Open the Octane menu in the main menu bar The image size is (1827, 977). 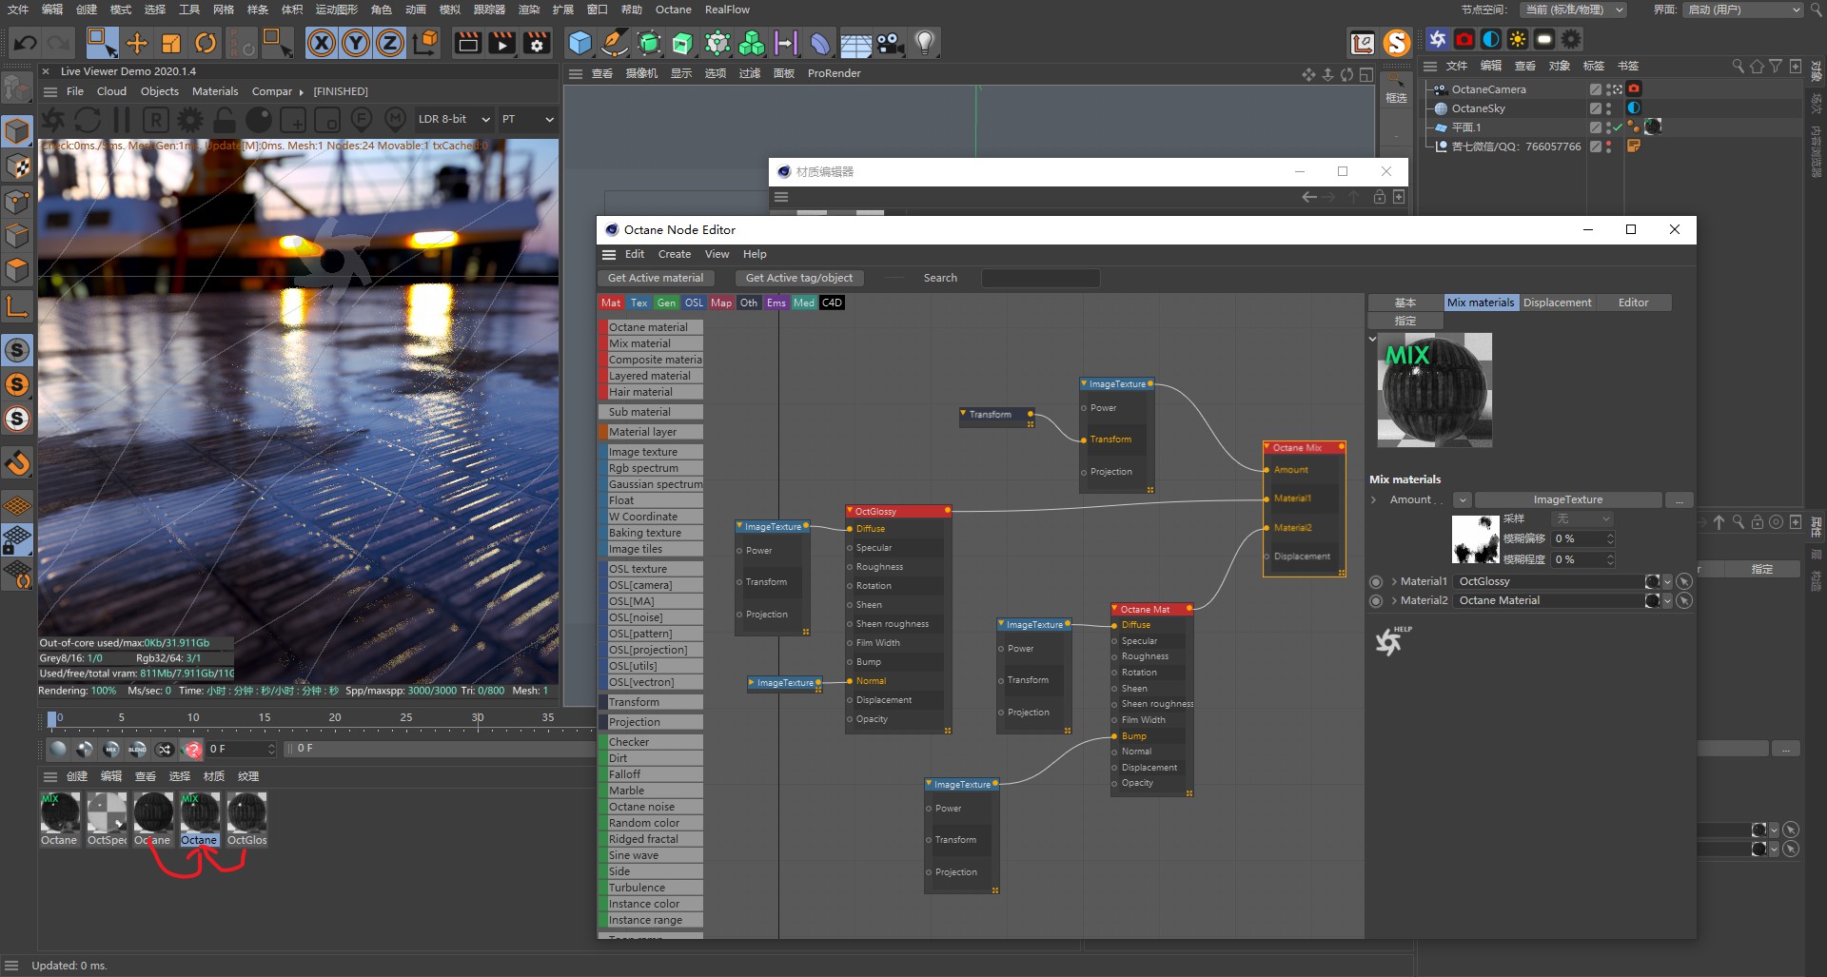coord(673,10)
